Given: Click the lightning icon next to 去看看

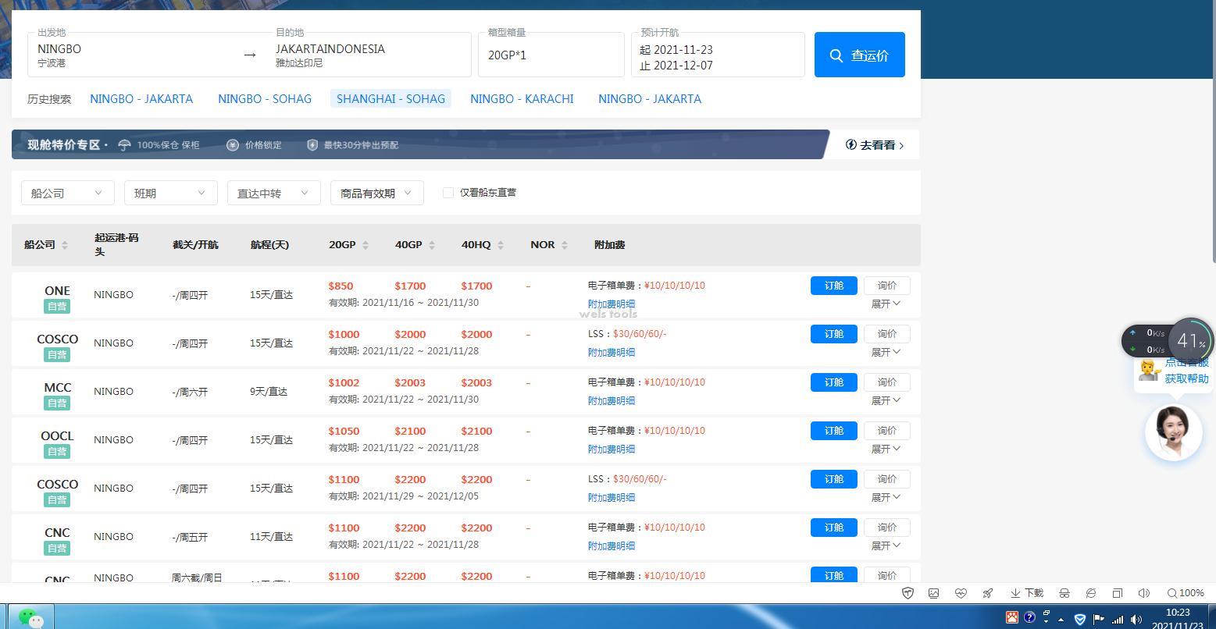Looking at the screenshot, I should (x=850, y=144).
